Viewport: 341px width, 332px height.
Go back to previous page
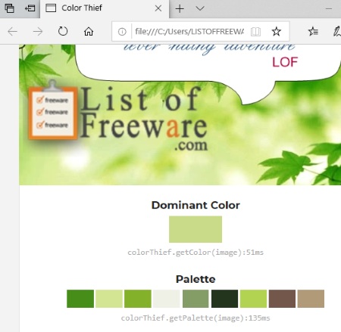12,32
